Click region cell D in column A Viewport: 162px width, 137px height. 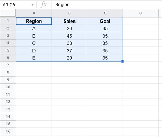pyautogui.click(x=34, y=51)
